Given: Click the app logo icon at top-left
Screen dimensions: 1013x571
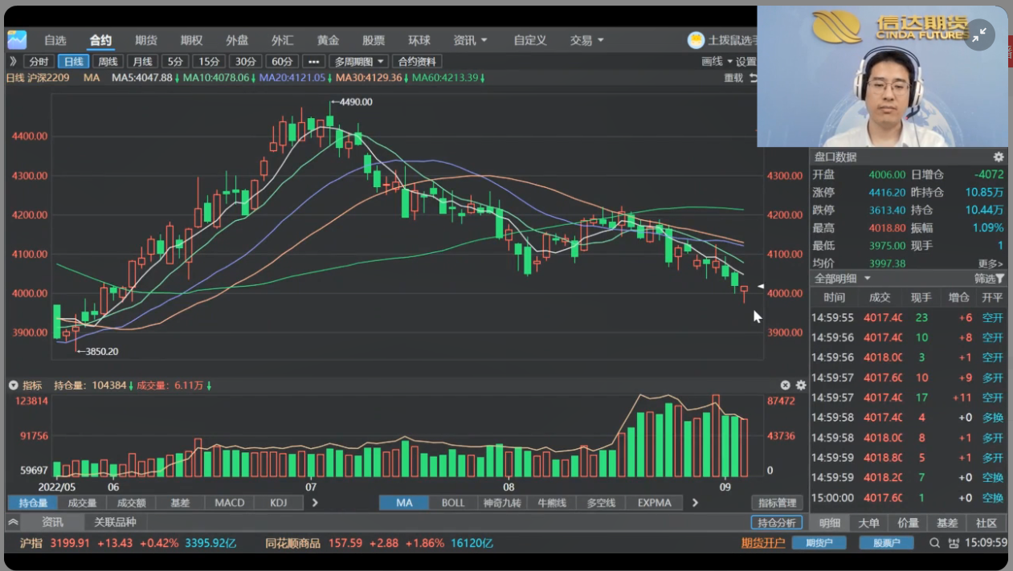Looking at the screenshot, I should tap(17, 39).
